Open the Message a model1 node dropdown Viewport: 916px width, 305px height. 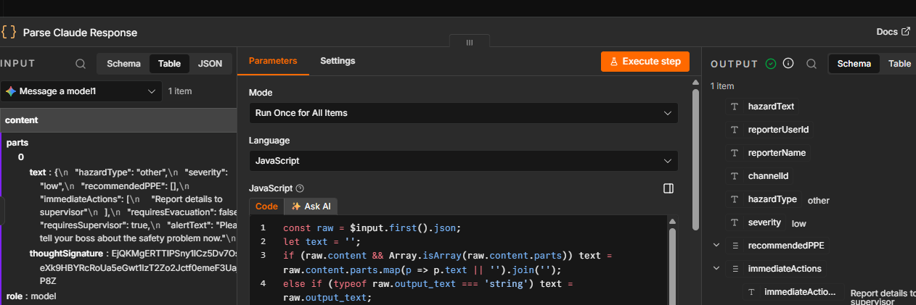81,91
